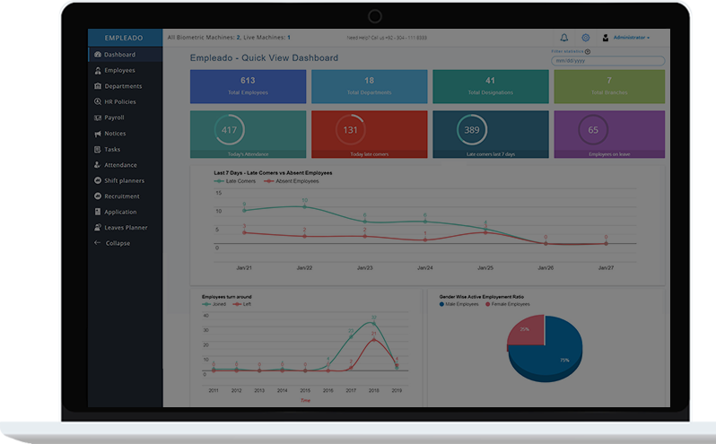Toggle Male Employees legend entry
The width and height of the screenshot is (716, 444).
[x=458, y=304]
